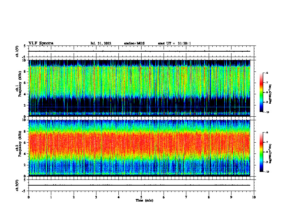This screenshot has width=286, height=221.
Task: Click the "-6" tick on ch.1 colorbar
Action: click(x=266, y=73)
